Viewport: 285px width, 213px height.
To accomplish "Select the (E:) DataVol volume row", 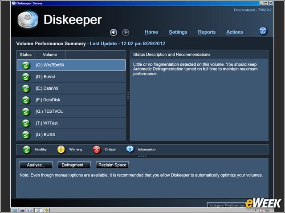I will point(71,88).
